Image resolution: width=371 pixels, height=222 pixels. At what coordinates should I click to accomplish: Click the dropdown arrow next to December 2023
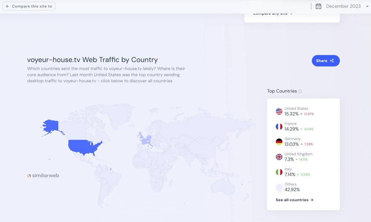coord(368,6)
